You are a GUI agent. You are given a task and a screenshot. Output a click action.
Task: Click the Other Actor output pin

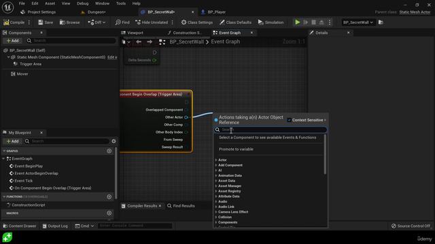[x=186, y=117]
